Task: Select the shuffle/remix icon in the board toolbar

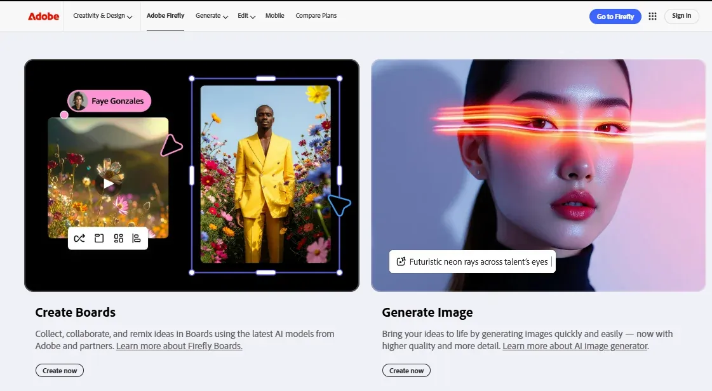Action: point(79,238)
